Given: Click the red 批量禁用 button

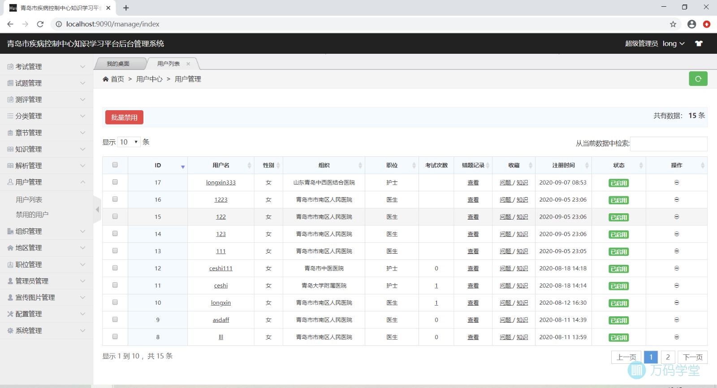Looking at the screenshot, I should (x=124, y=117).
